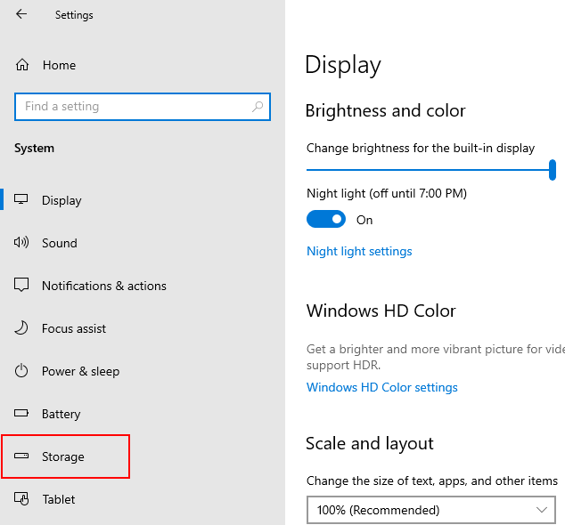
Task: Turn off the Night light toggle
Action: click(326, 219)
